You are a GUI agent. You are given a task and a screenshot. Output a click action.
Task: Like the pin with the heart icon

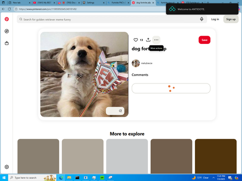[x=136, y=40]
